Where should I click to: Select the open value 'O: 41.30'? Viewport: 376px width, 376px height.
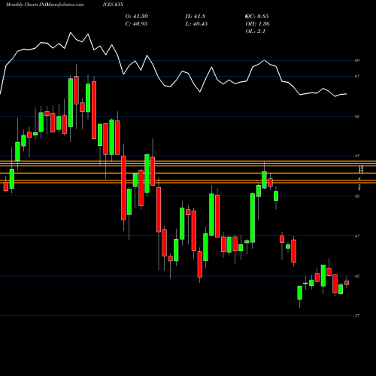point(137,17)
